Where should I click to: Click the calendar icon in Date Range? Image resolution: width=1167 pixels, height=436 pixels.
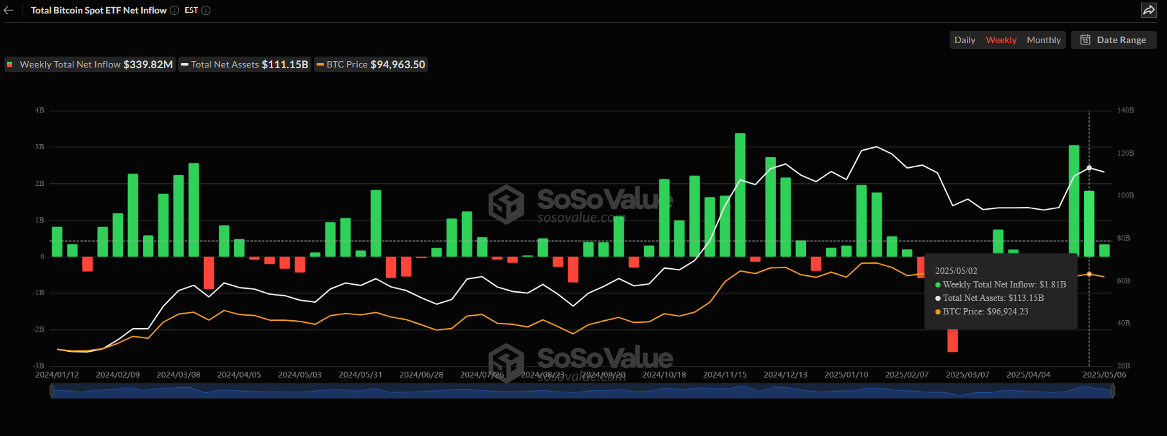(x=1085, y=40)
